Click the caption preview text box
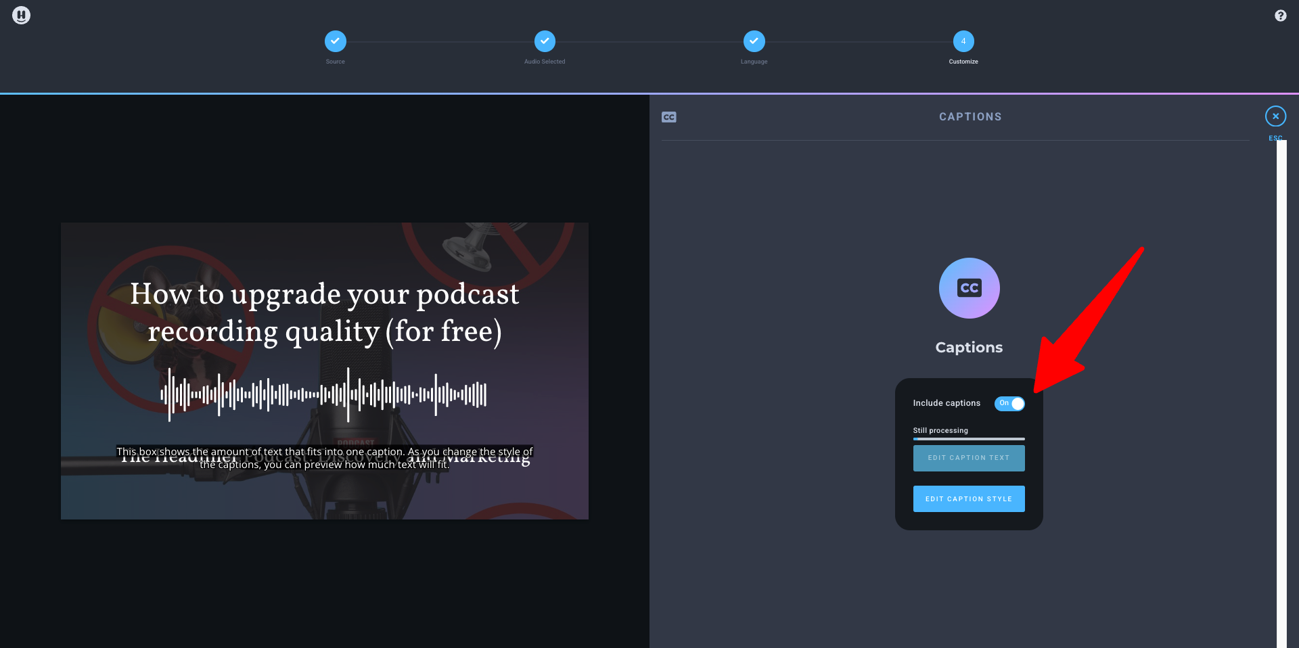 pos(325,458)
